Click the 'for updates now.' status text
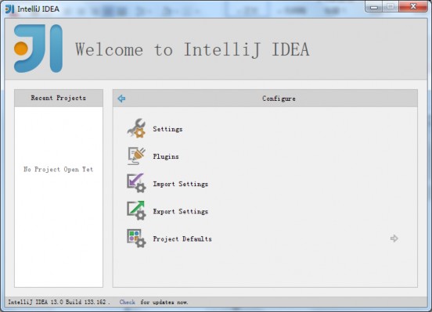Viewport: 432px width, 312px height. 164,303
